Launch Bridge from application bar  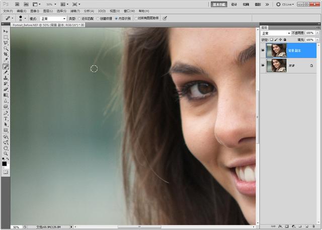point(17,4)
